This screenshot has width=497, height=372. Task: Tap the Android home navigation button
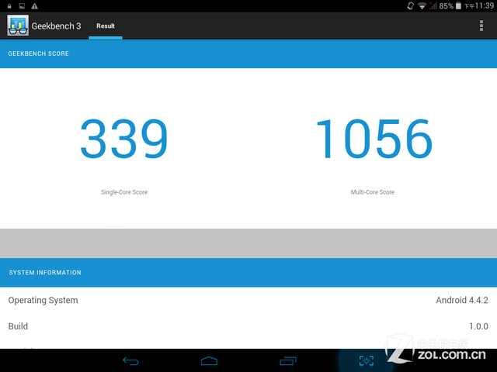tap(209, 361)
